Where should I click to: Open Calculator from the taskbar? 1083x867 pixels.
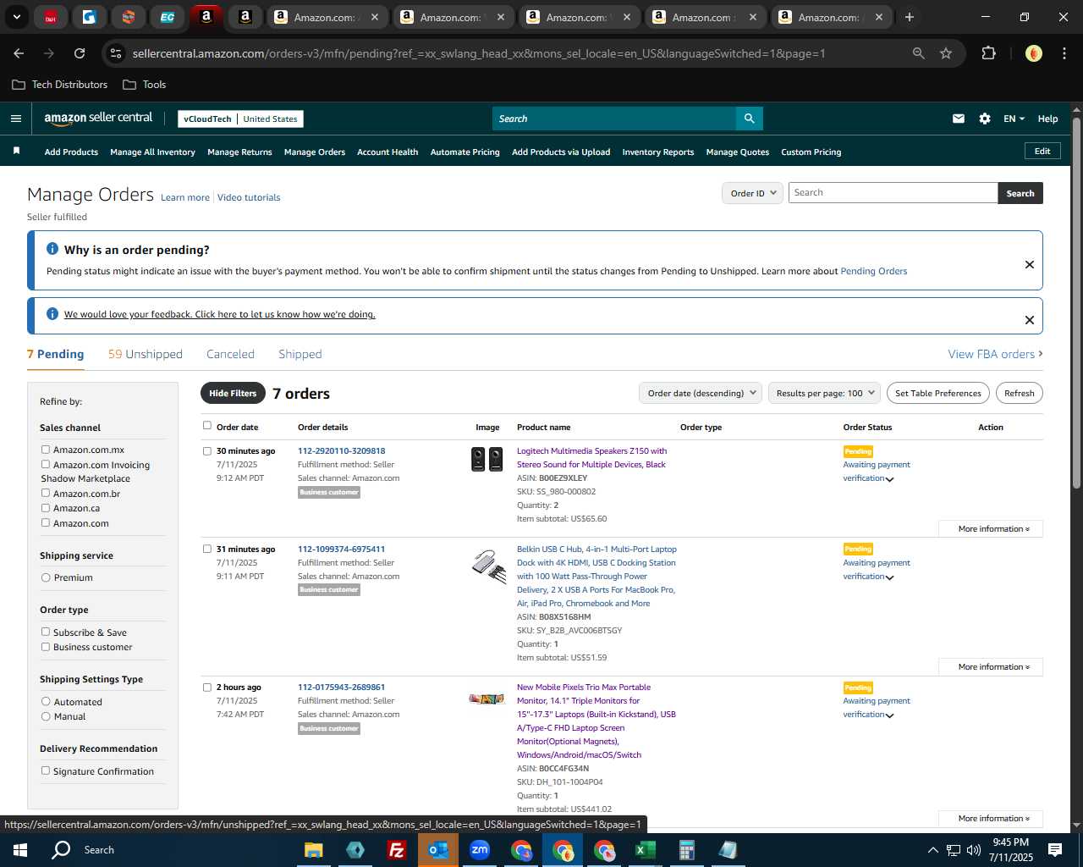687,850
